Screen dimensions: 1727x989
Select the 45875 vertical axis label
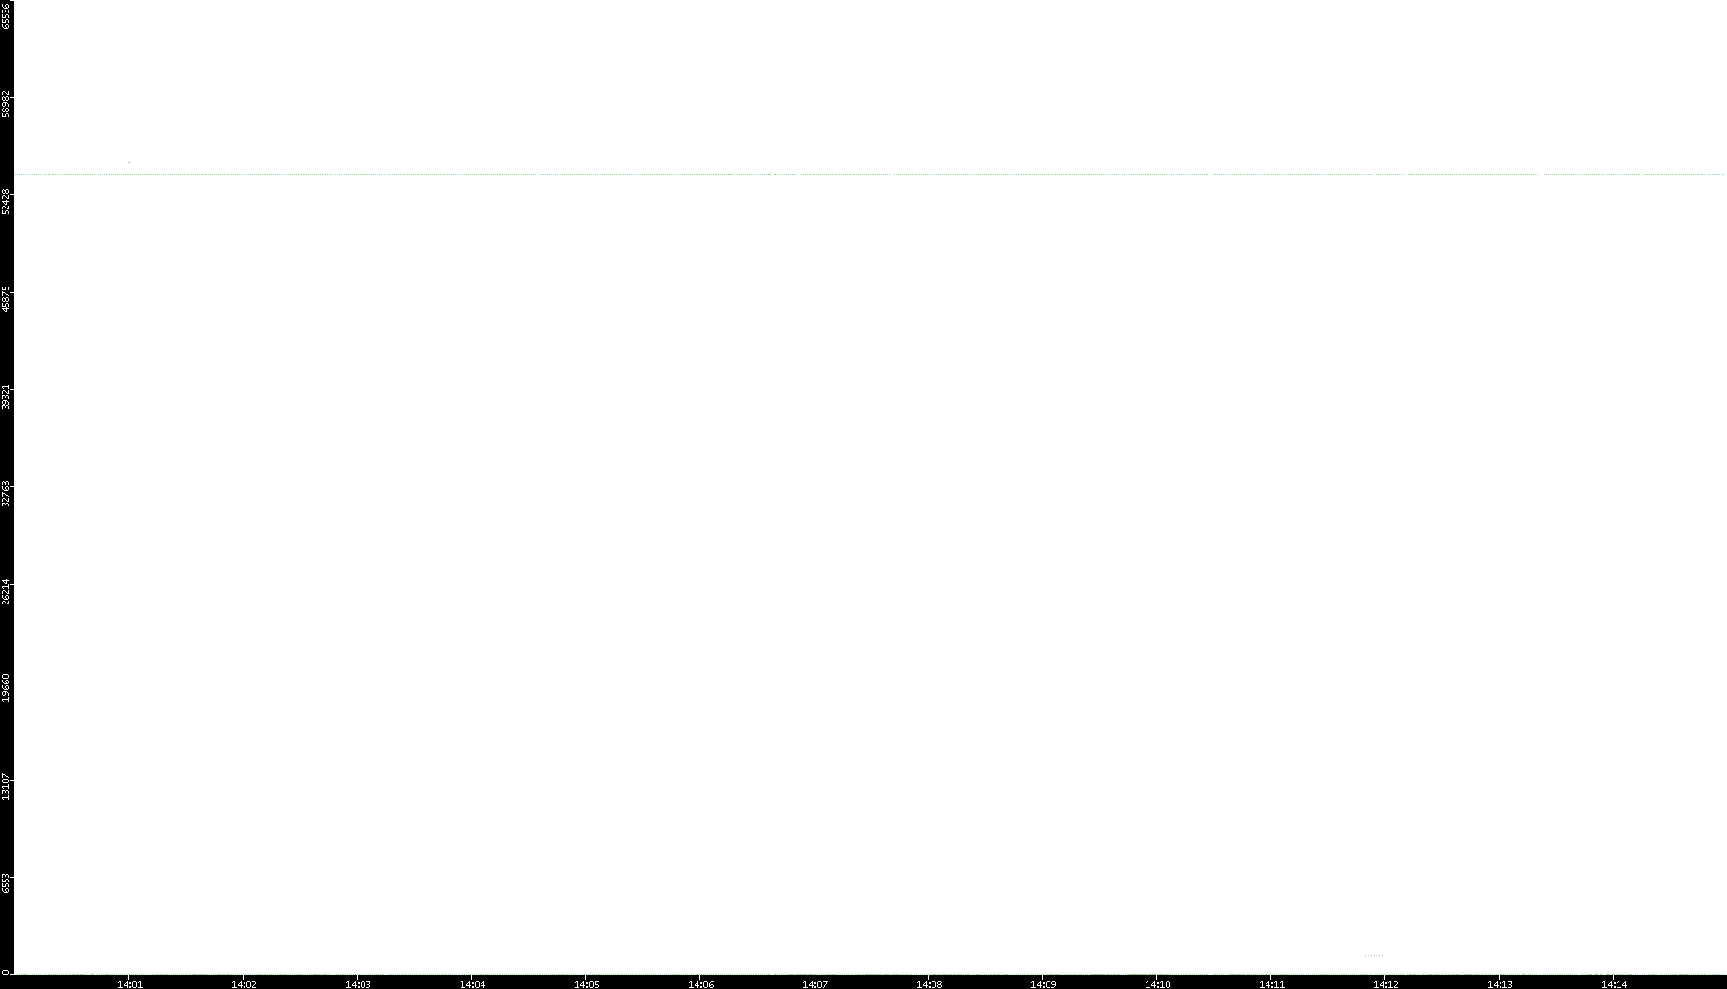6,299
